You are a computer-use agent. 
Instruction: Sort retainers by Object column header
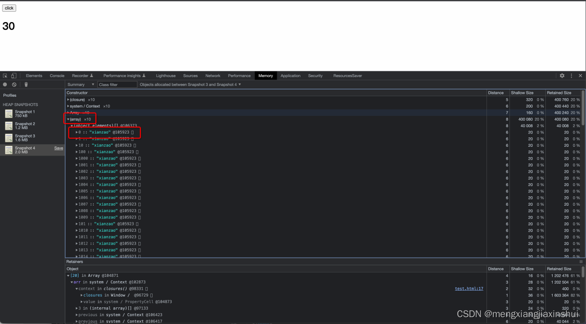[x=276, y=269]
